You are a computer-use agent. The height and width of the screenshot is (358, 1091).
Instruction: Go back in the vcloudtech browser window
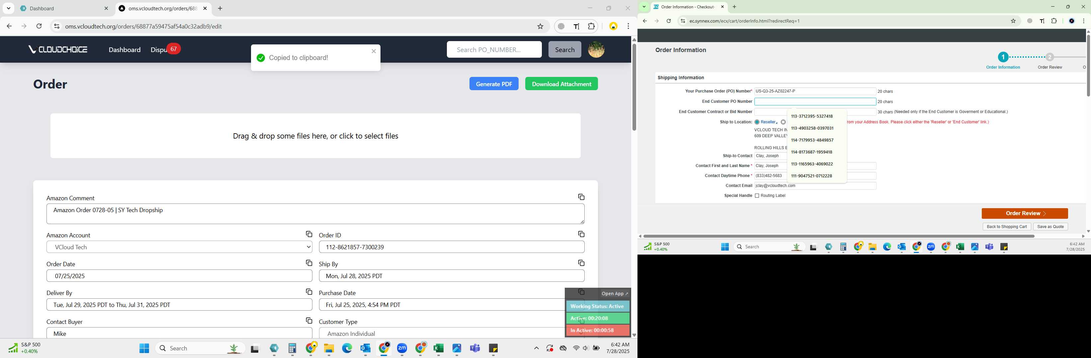(x=9, y=26)
